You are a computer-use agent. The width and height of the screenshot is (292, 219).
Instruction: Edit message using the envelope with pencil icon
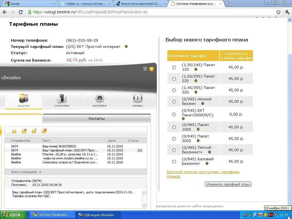point(34,131)
